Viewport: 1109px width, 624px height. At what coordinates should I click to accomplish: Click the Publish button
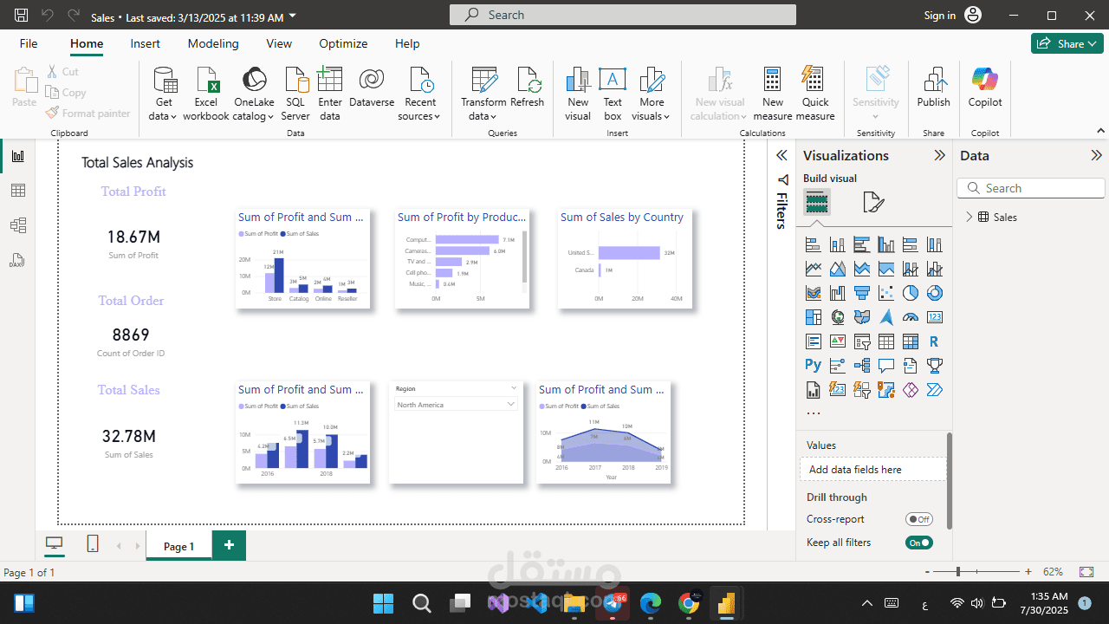[934, 87]
